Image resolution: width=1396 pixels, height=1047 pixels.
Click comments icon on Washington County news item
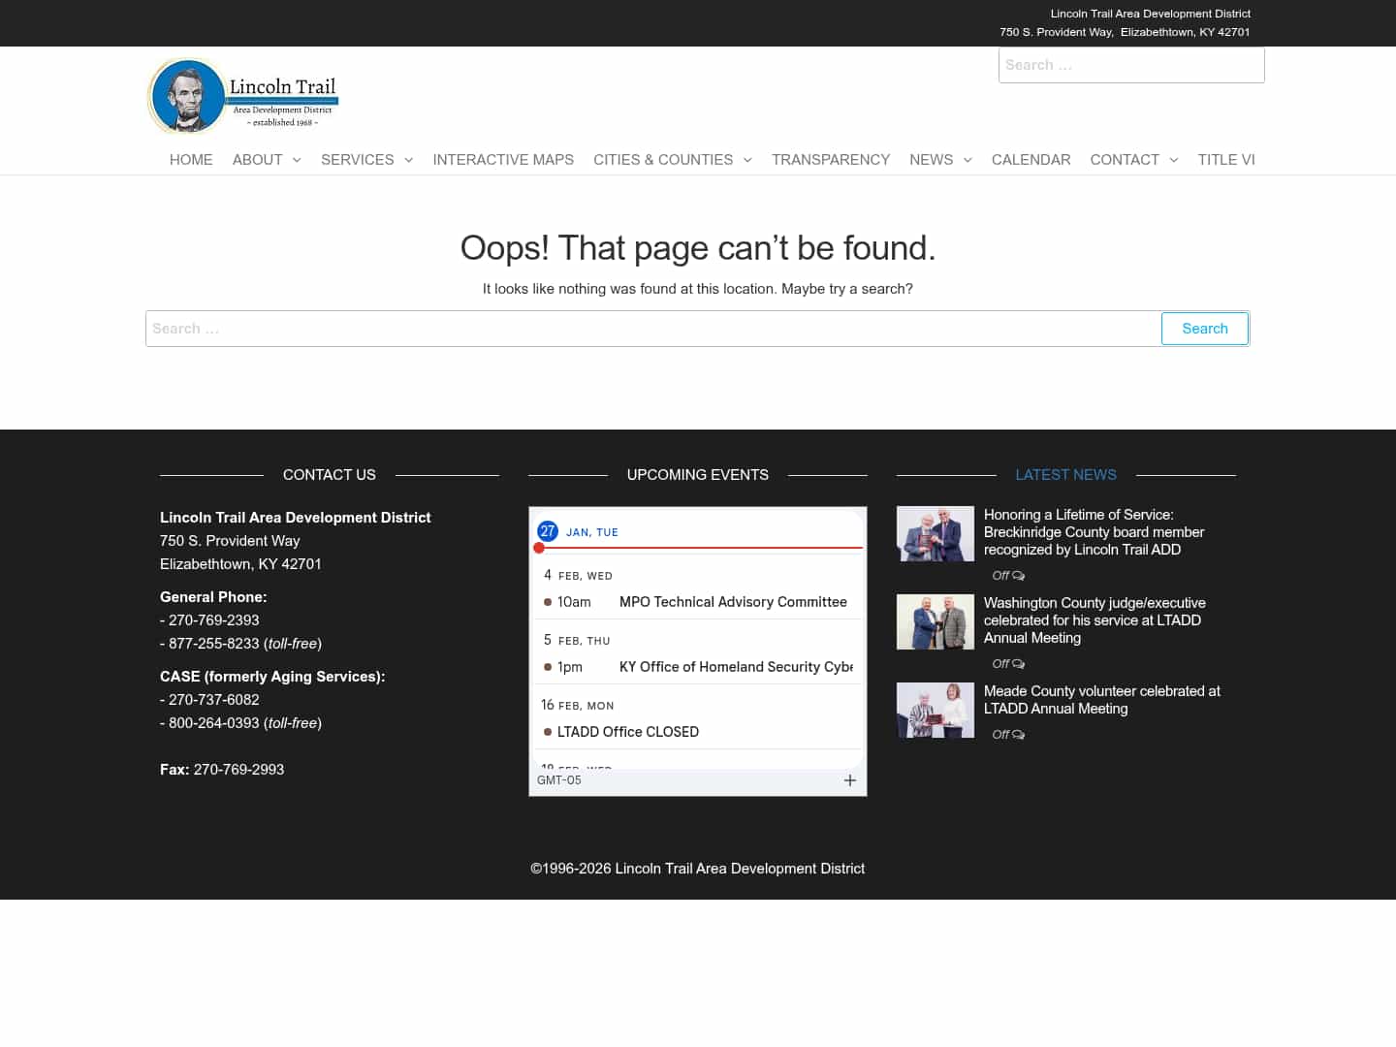pos(1019,663)
